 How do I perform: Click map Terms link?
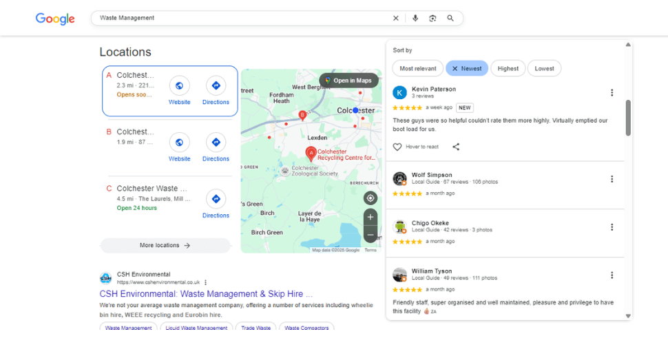pos(370,251)
